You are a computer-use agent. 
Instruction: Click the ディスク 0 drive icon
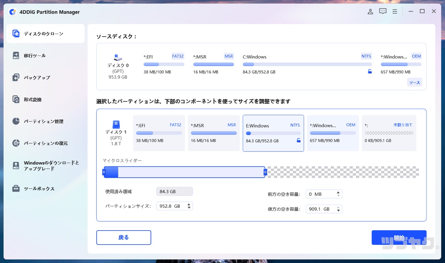pyautogui.click(x=118, y=58)
